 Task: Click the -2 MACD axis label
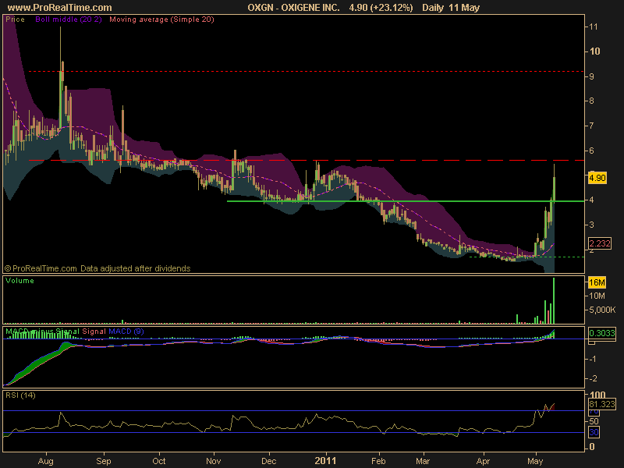(593, 378)
